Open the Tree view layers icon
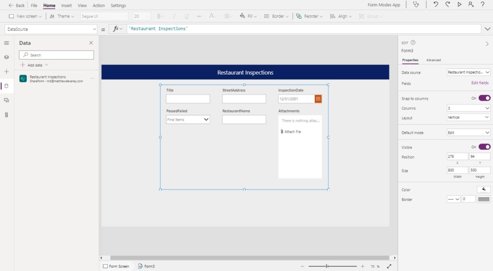Image resolution: width=493 pixels, height=271 pixels. pos(6,57)
